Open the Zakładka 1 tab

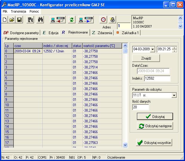click(x=127, y=33)
